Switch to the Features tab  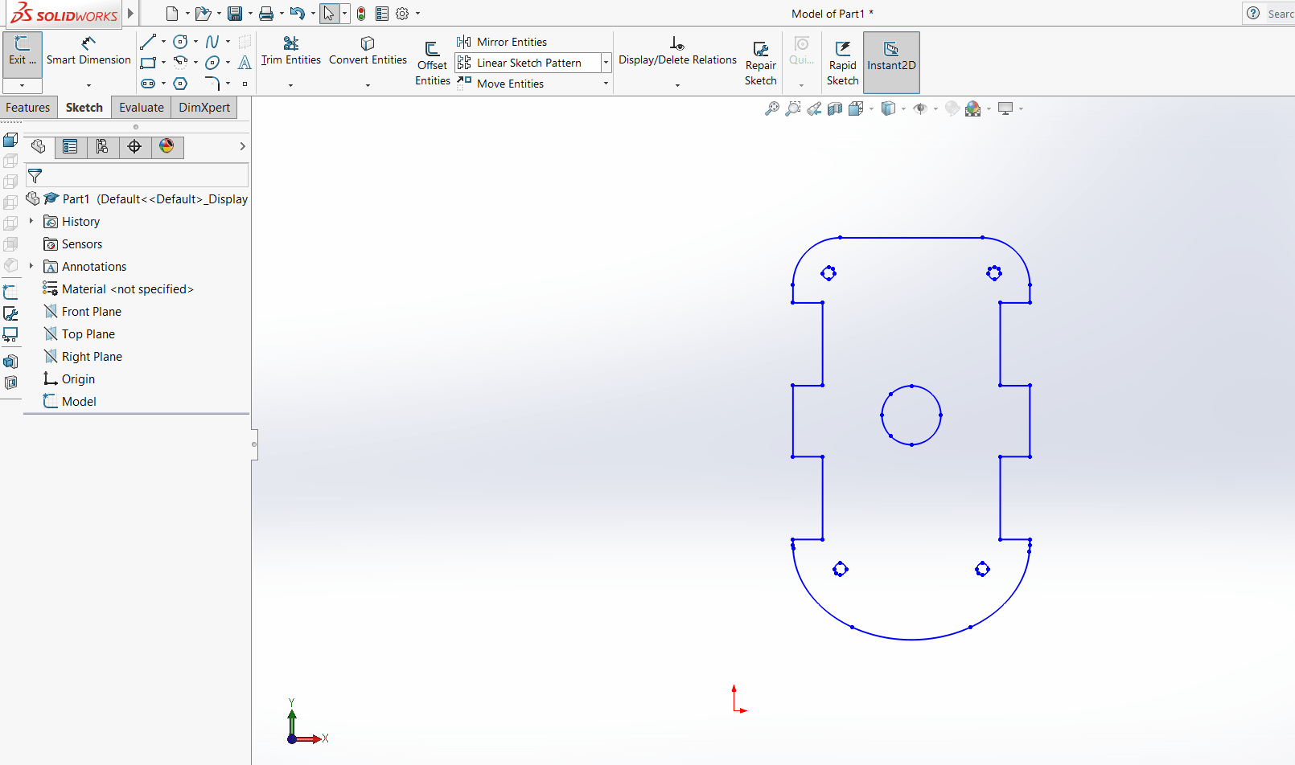pyautogui.click(x=28, y=108)
